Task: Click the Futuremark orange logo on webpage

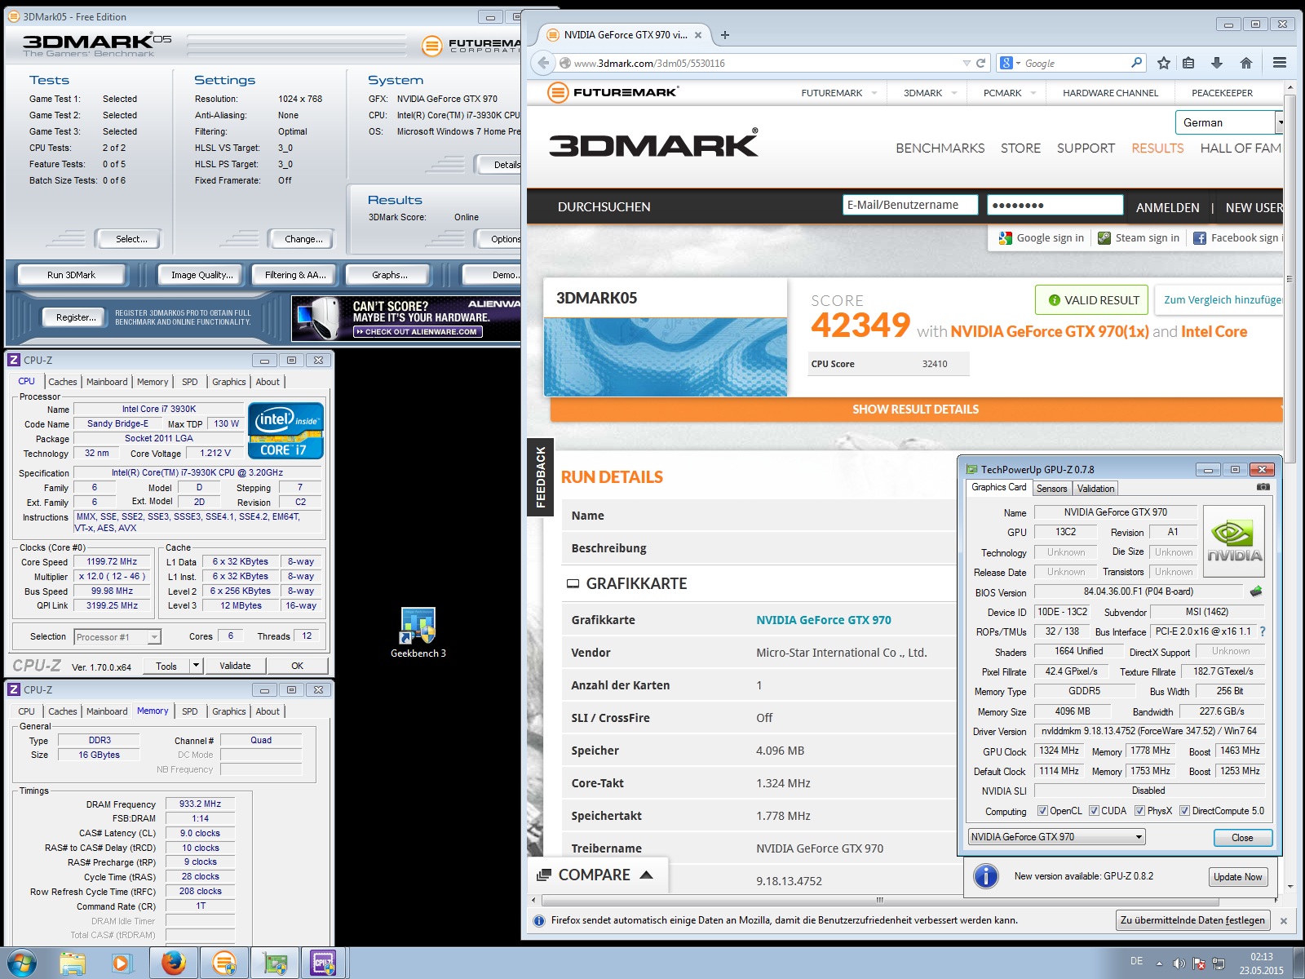Action: [612, 92]
